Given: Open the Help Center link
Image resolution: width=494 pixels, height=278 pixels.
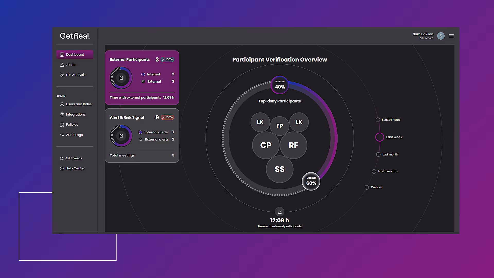Looking at the screenshot, I should [x=75, y=168].
